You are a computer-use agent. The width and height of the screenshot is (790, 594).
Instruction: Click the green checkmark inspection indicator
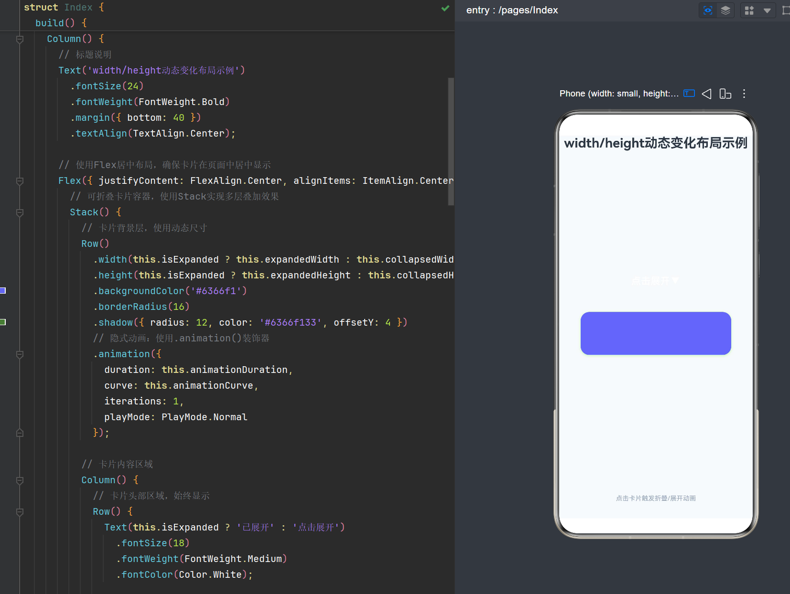(x=445, y=8)
